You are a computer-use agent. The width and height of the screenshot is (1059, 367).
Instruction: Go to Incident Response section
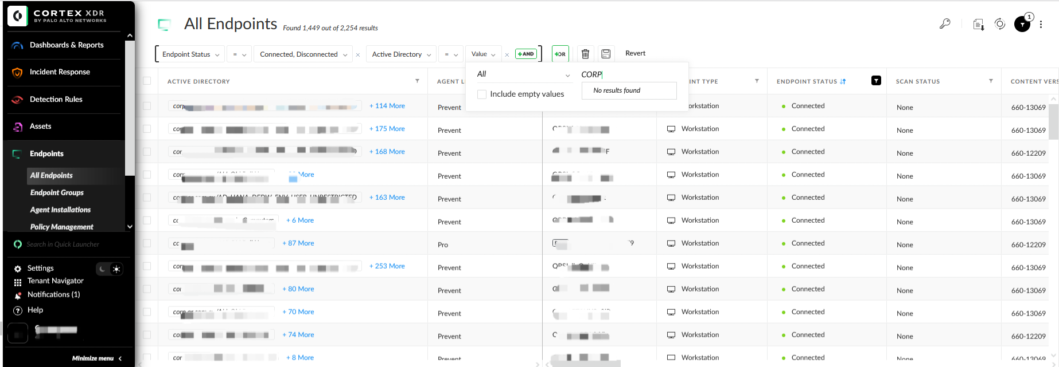click(x=60, y=72)
